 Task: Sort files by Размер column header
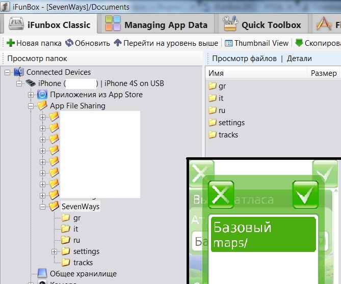(x=323, y=73)
